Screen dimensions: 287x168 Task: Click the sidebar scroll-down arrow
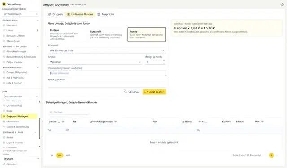[39, 147]
